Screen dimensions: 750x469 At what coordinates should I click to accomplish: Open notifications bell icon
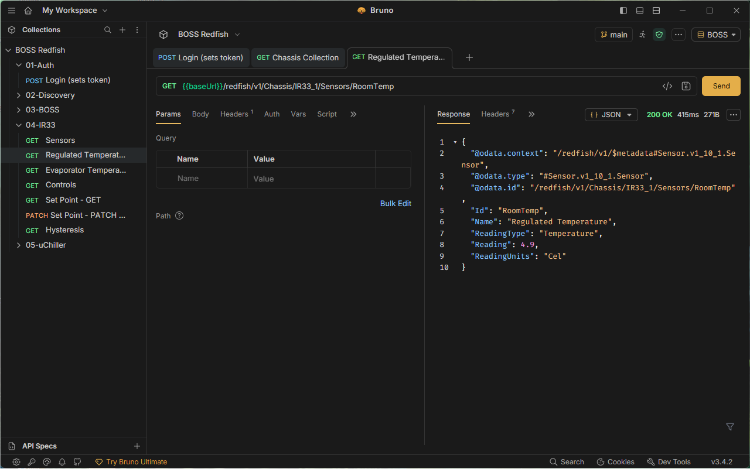[x=62, y=462]
